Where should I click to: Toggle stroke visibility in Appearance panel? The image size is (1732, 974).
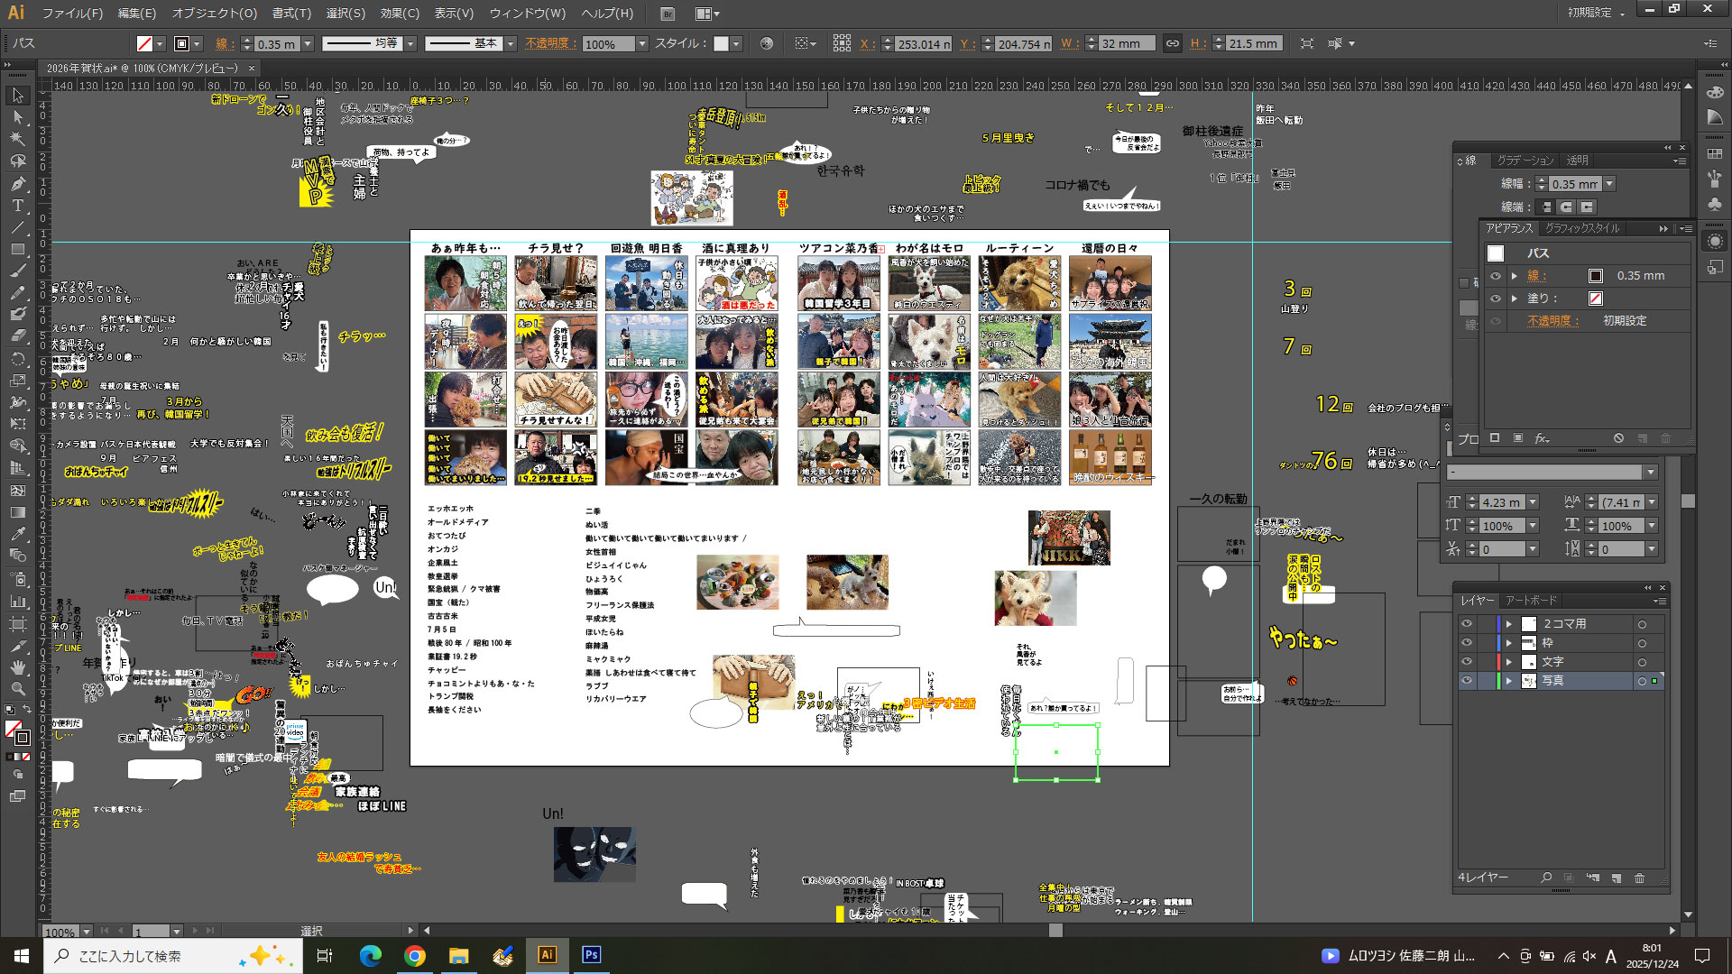point(1496,276)
